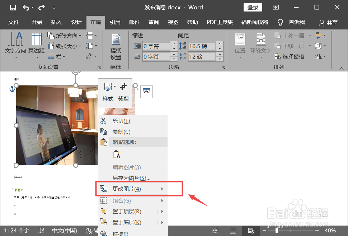
Task: Open the 位置 position menu
Action: click(240, 46)
